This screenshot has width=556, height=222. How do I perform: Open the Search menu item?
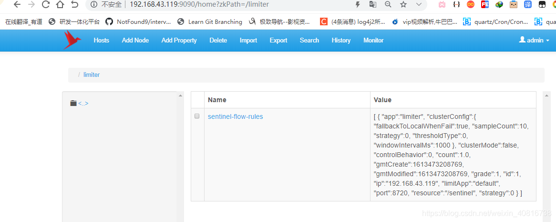[309, 40]
